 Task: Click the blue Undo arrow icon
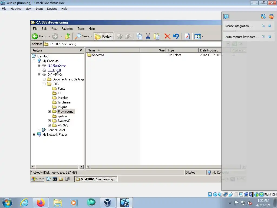176,36
